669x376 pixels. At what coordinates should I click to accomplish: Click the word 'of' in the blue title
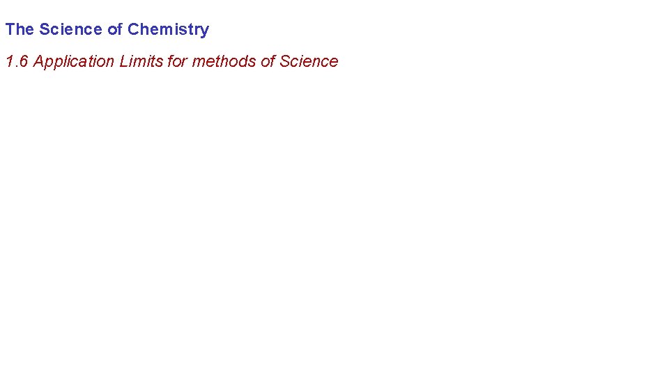point(114,29)
